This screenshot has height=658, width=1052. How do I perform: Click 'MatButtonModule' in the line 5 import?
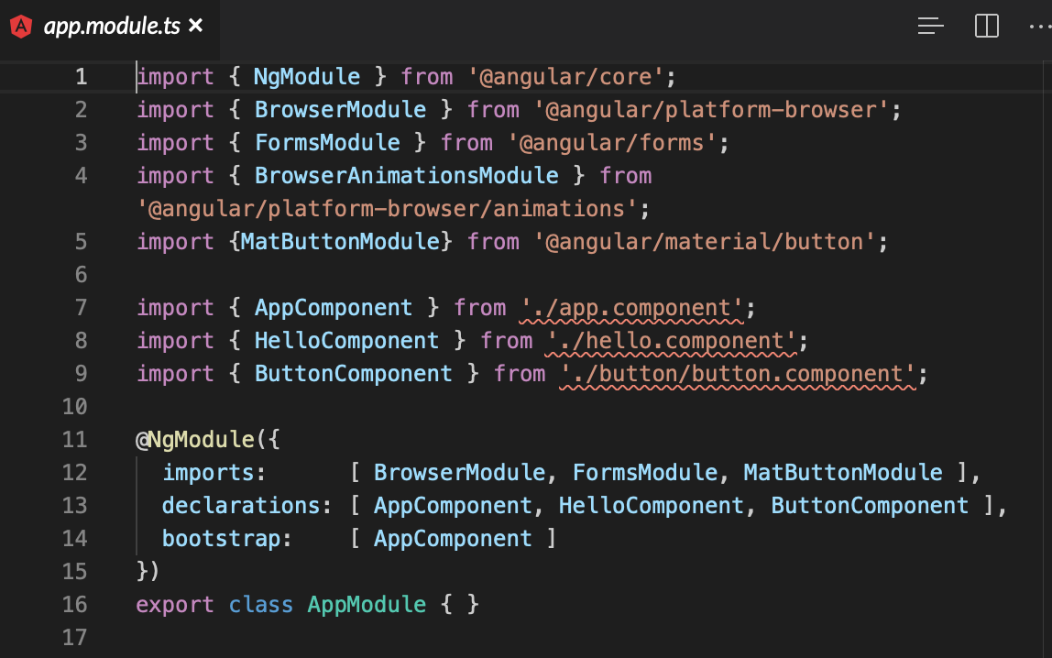click(340, 241)
